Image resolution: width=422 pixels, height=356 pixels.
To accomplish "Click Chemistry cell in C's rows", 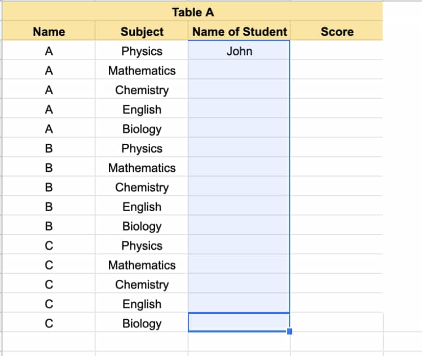I will click(142, 283).
